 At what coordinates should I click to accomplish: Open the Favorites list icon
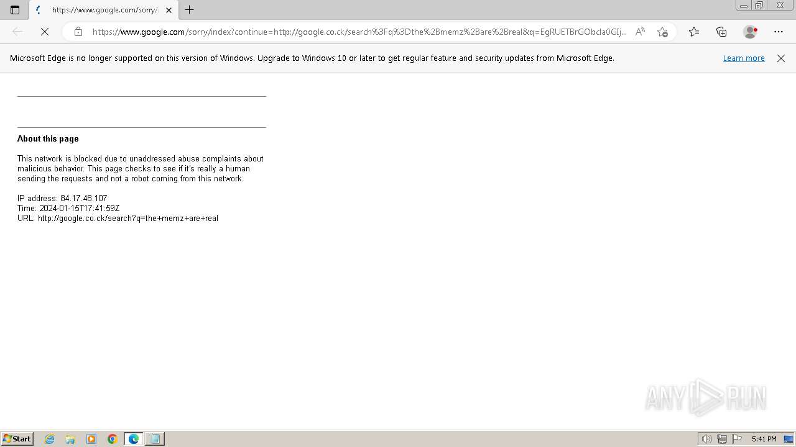coord(694,32)
